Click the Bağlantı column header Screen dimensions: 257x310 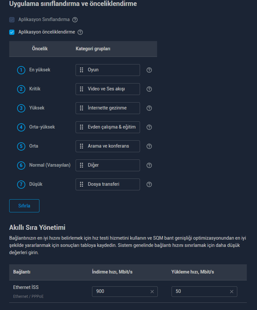[x=22, y=272]
